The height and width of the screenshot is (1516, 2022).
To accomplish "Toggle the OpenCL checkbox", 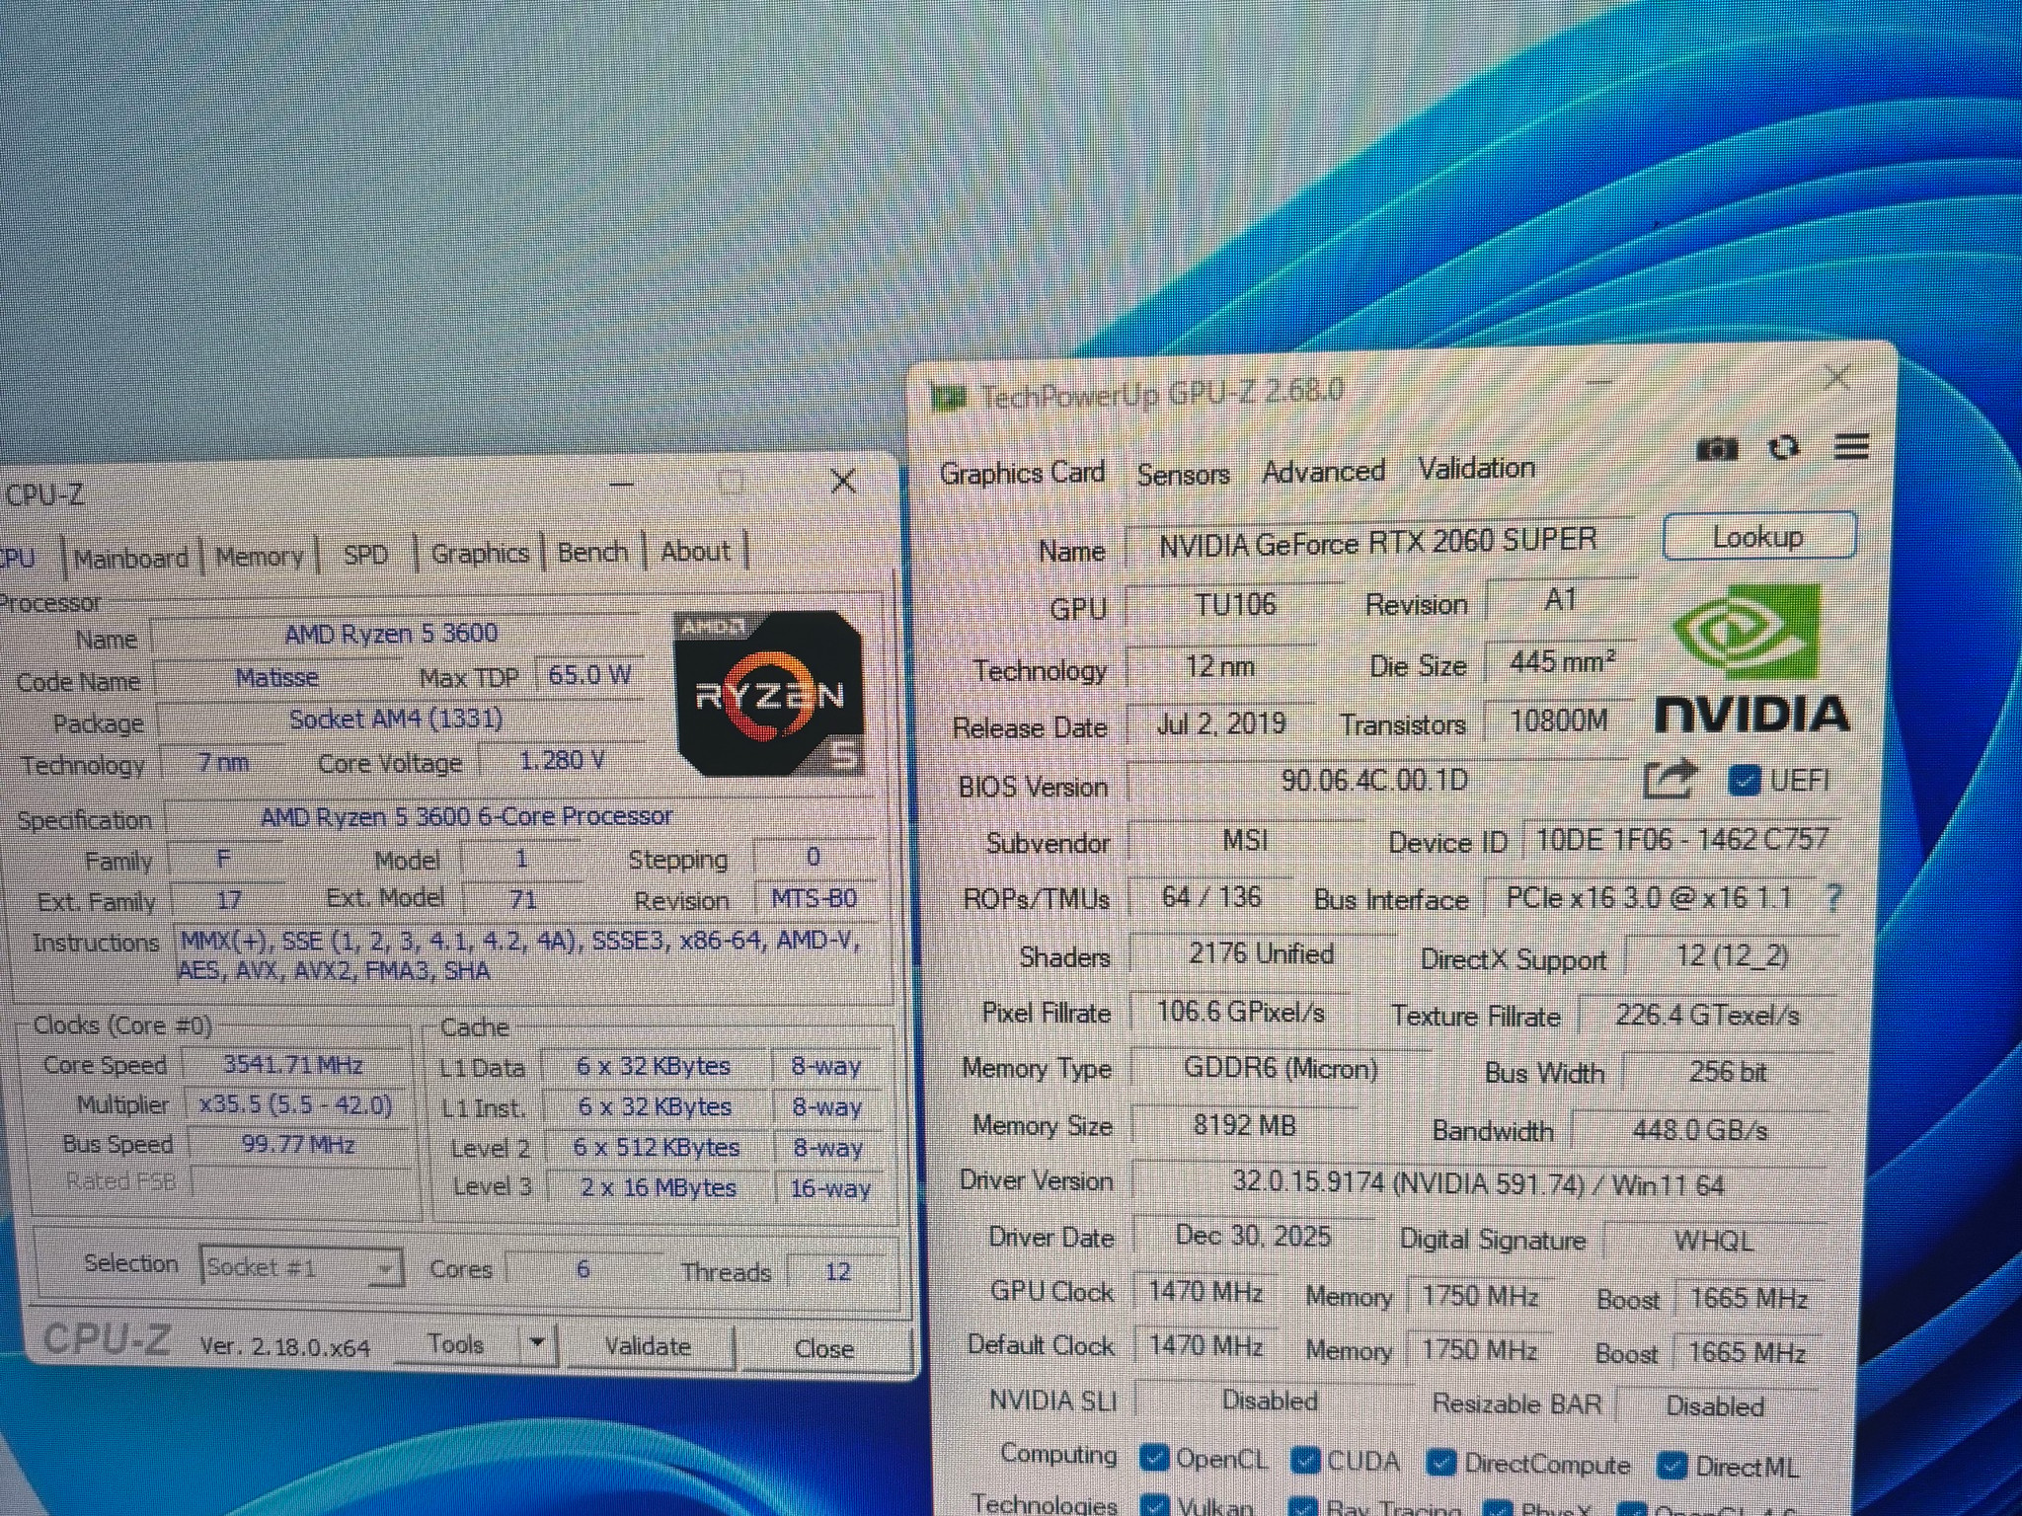I will click(1152, 1458).
